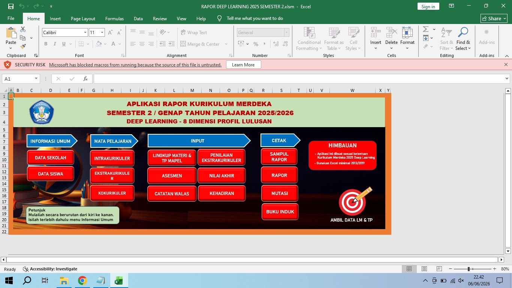The image size is (512, 288).
Task: Open Cell Styles gallery
Action: 353,39
